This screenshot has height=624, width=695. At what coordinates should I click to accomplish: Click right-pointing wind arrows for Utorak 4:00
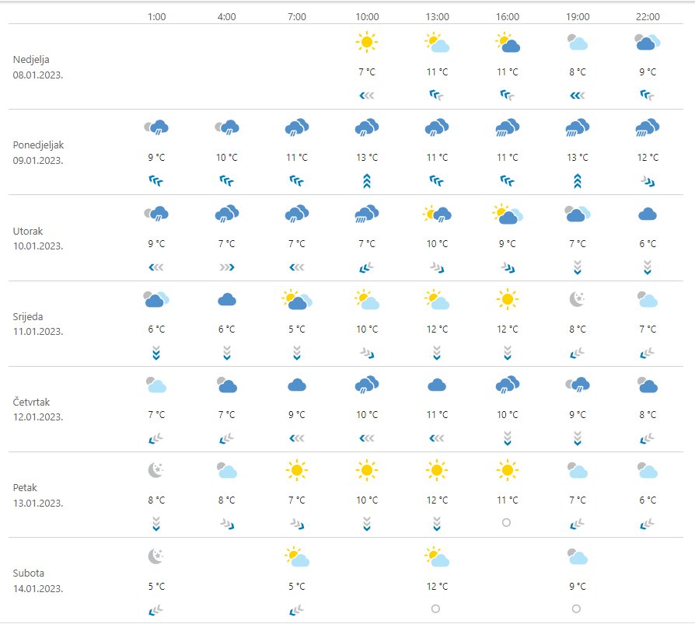[226, 267]
